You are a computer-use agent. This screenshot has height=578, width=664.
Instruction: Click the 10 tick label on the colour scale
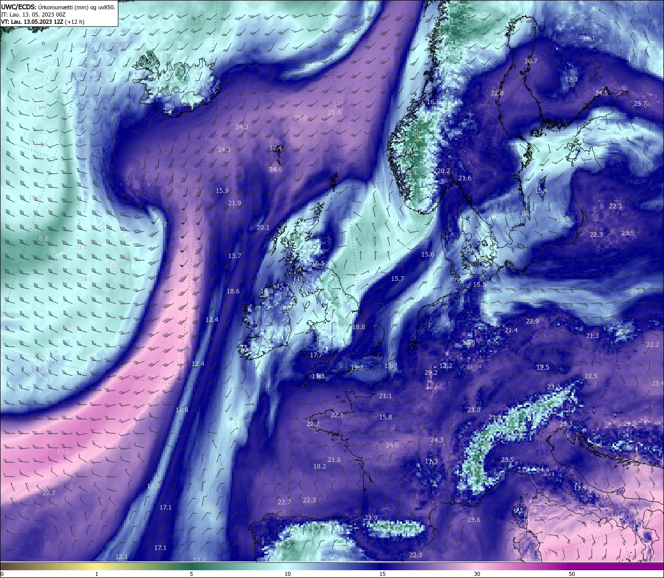287,574
